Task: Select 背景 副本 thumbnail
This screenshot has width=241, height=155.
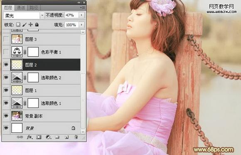Action: click(17, 116)
